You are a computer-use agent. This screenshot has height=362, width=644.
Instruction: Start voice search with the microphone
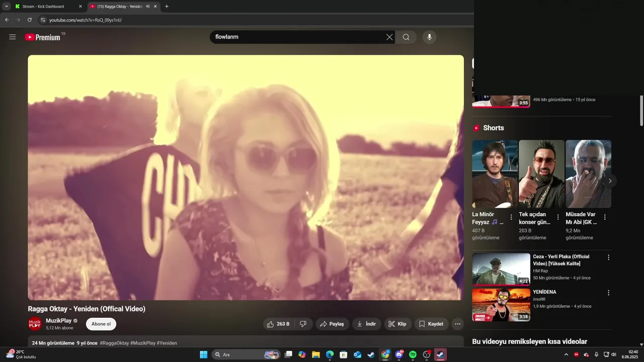pyautogui.click(x=429, y=37)
